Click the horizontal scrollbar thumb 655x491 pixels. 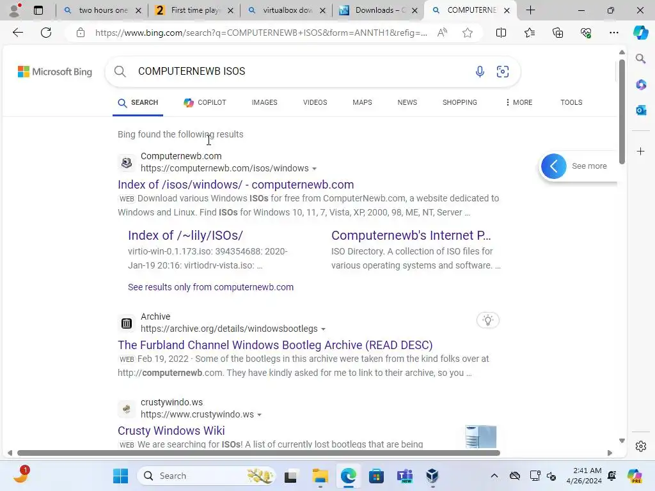(x=258, y=453)
